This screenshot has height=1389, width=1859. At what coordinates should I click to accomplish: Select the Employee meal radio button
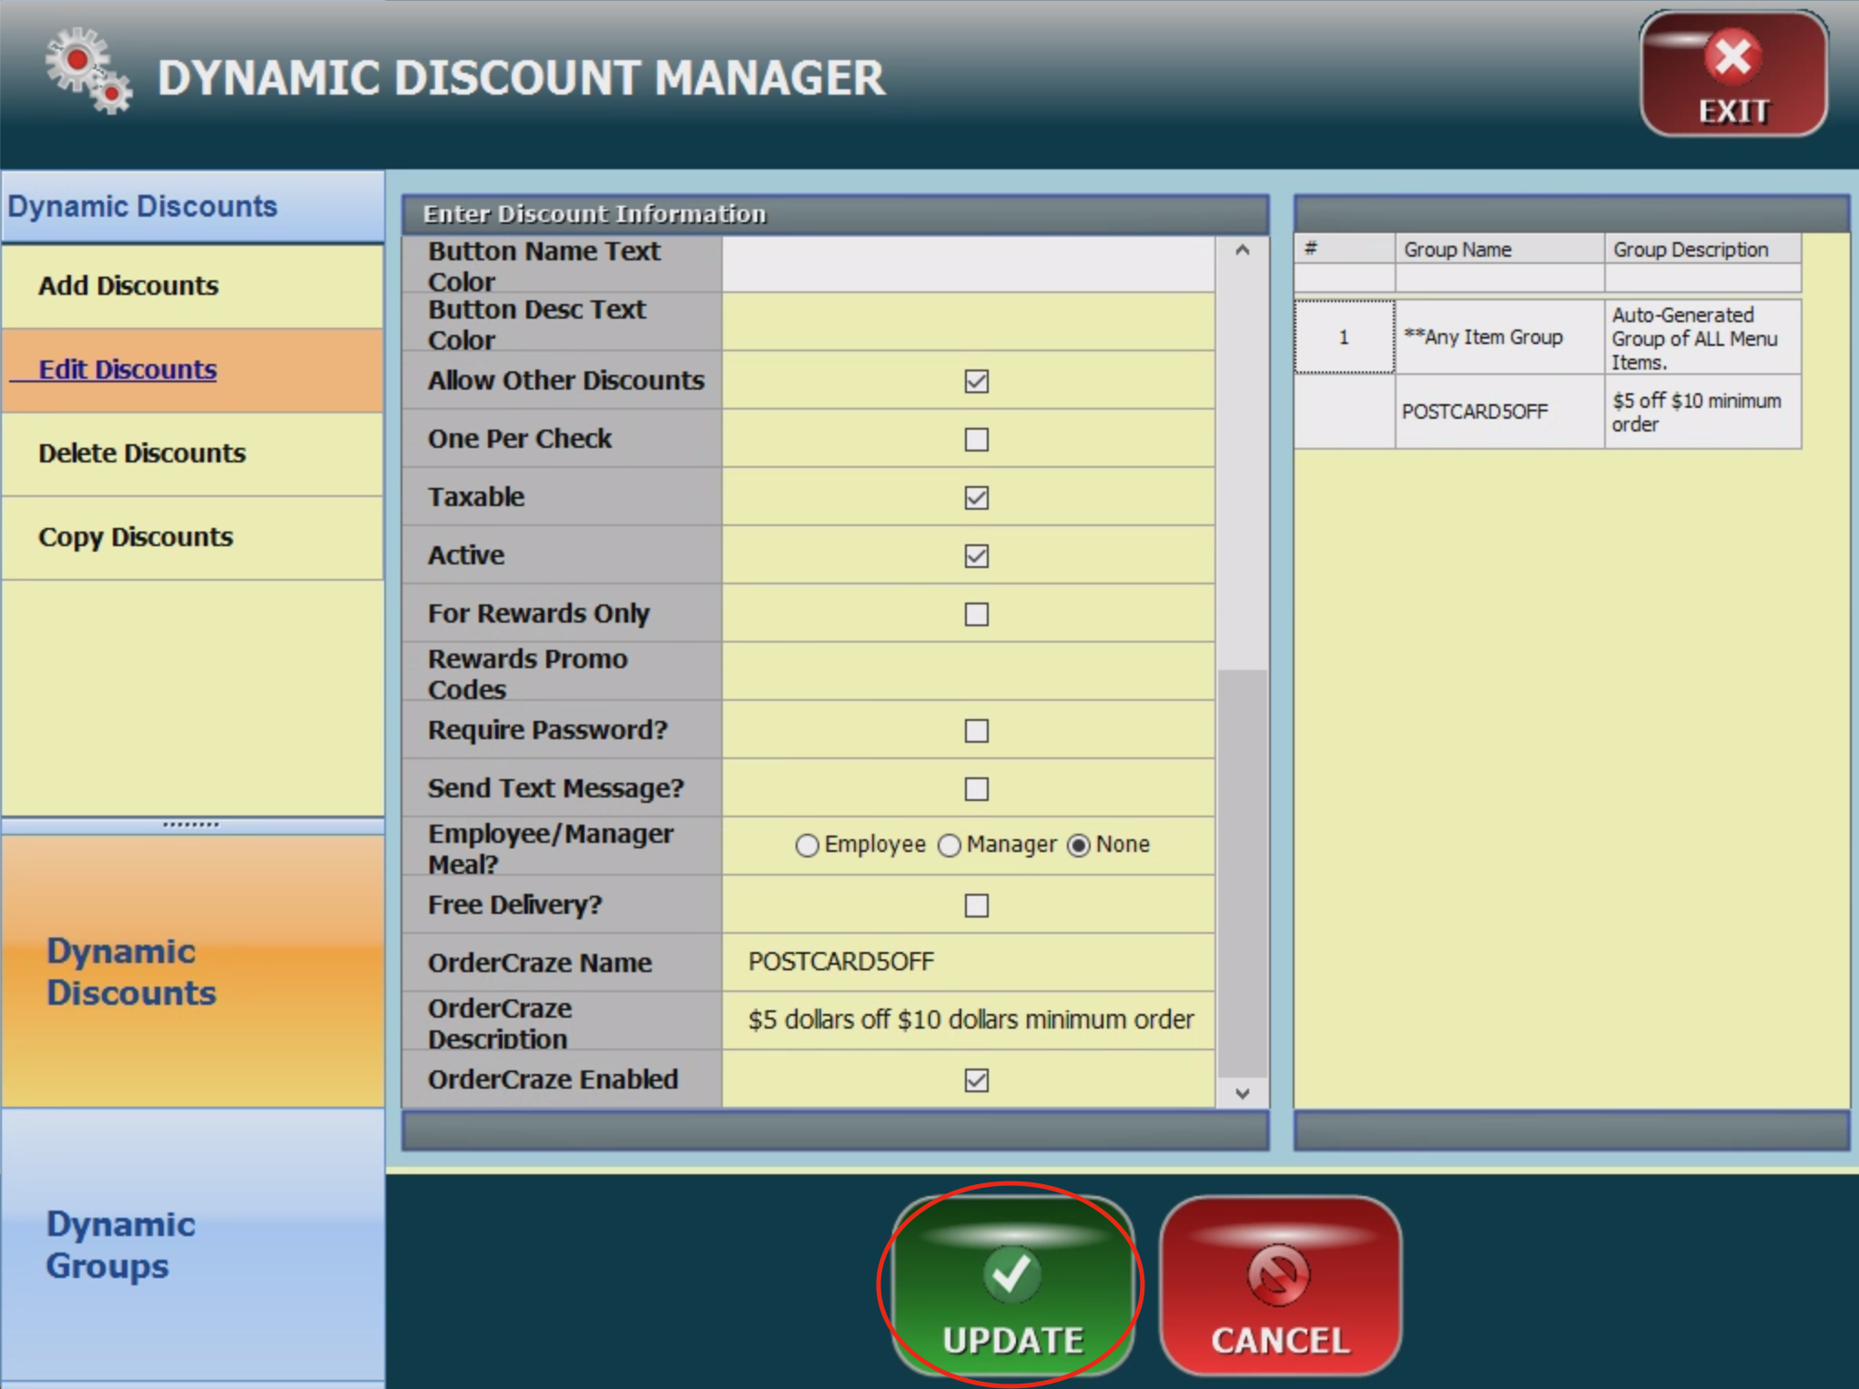pos(807,846)
